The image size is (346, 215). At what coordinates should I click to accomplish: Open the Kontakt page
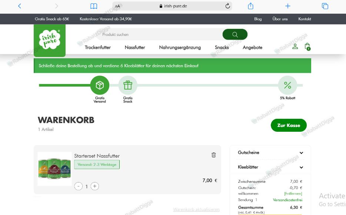click(x=305, y=19)
